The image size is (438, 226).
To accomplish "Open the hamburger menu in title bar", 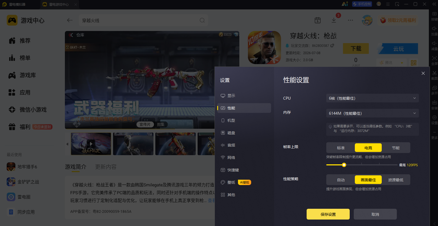I will 388,4.
